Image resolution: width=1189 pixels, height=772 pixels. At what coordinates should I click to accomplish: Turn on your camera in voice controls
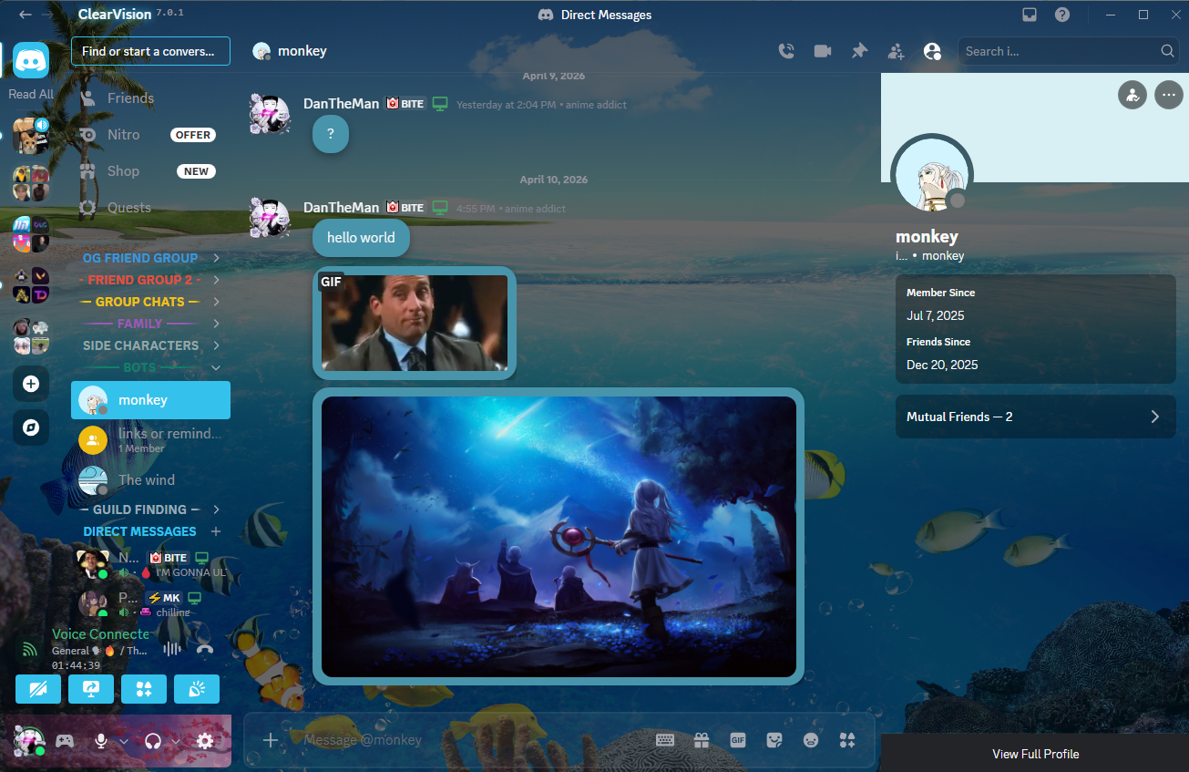pos(38,689)
